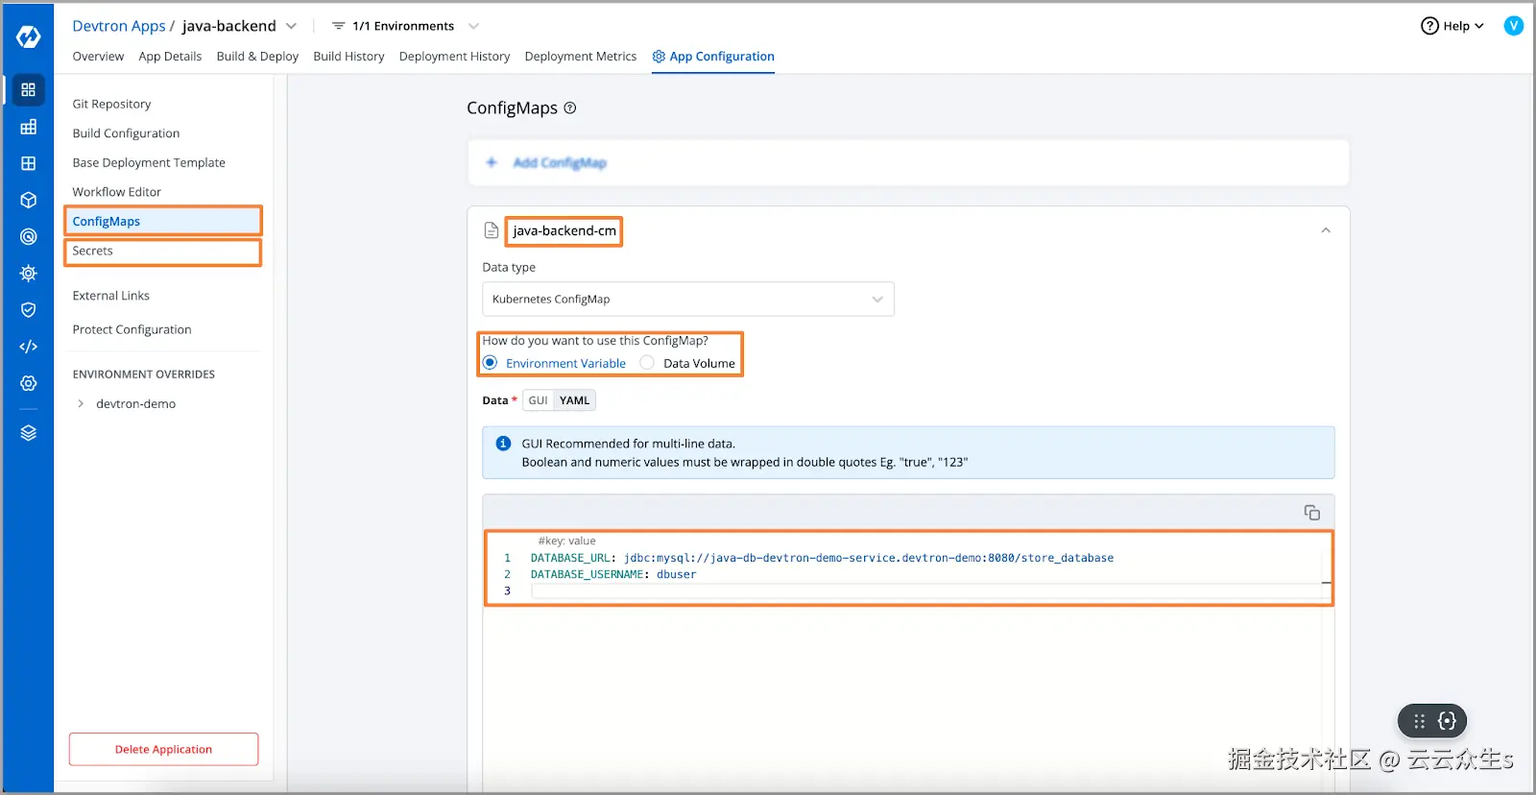Click the Add ConfigMap link
Image resolution: width=1536 pixels, height=795 pixels.
[559, 163]
